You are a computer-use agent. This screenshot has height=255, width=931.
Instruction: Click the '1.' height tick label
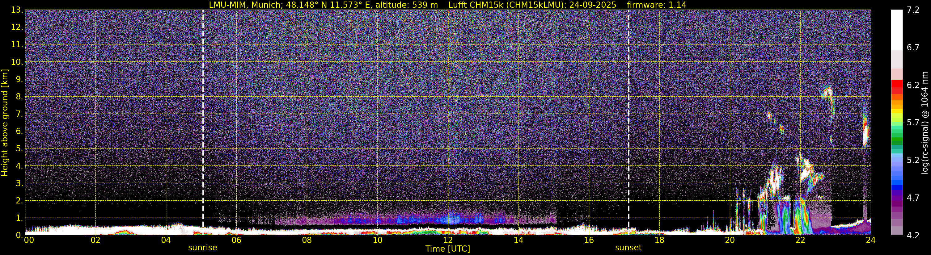19,218
